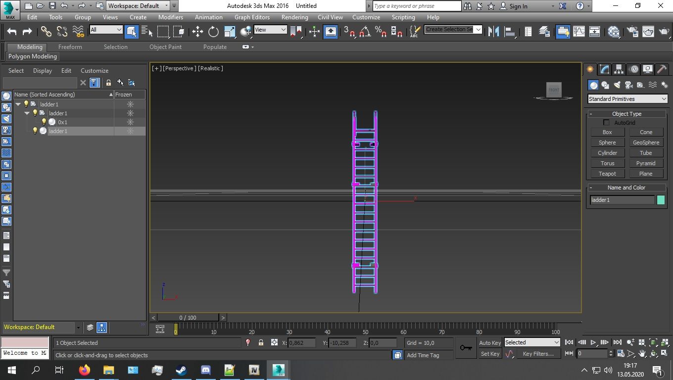This screenshot has height=380, width=673.
Task: Open the Hierarchy command panel tab
Action: coord(619,69)
